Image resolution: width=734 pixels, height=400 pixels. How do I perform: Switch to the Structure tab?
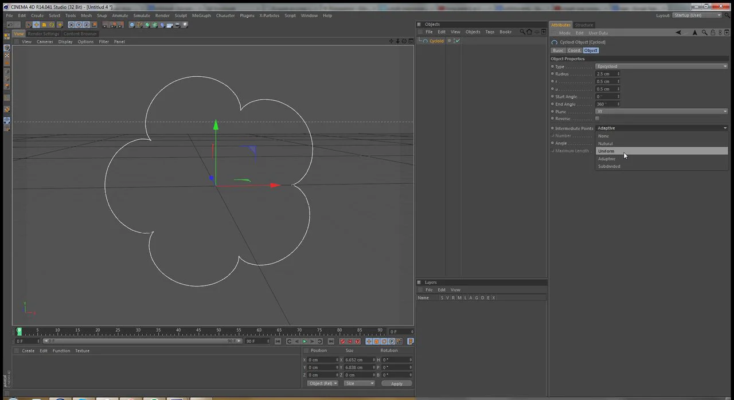tap(584, 25)
